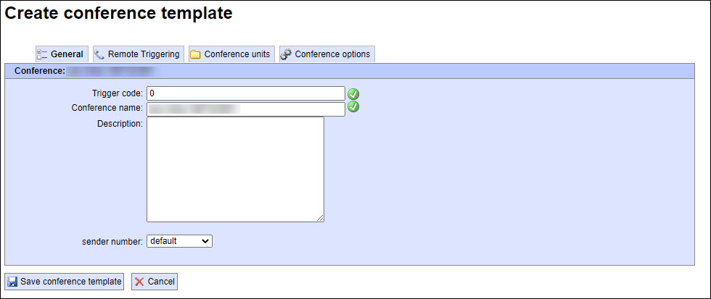
Task: Click the Conference header bar
Action: tap(350, 71)
